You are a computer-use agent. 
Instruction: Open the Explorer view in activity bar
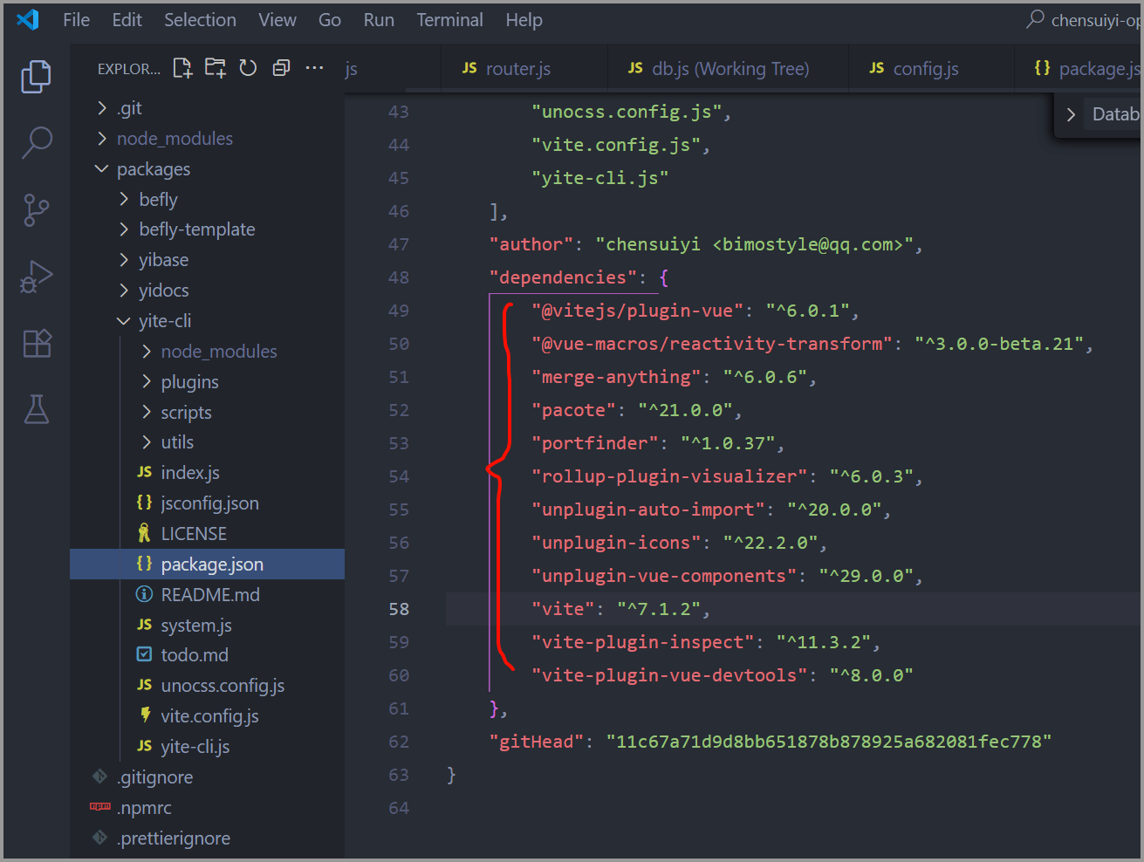[x=36, y=77]
